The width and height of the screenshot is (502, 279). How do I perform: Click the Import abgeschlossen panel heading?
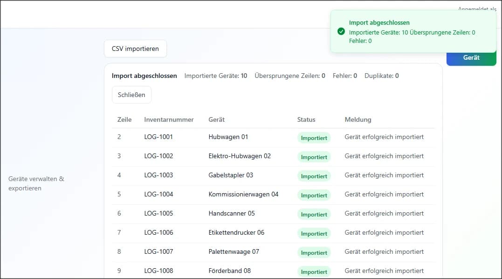(x=144, y=76)
